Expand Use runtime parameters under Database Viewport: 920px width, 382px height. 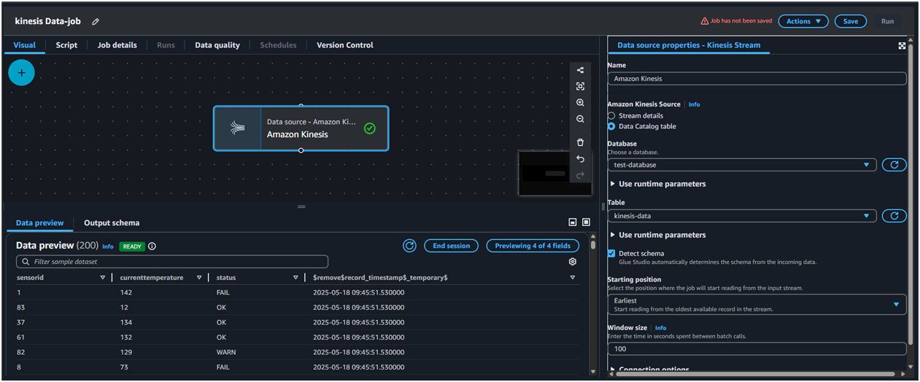pos(657,184)
